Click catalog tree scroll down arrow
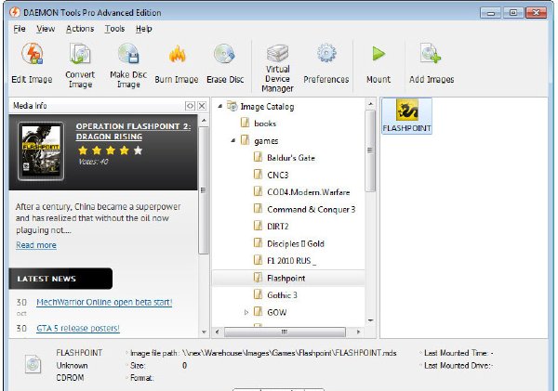 370,320
